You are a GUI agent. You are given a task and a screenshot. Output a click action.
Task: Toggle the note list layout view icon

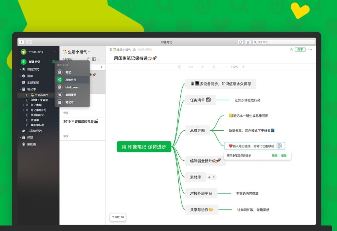pos(94,59)
